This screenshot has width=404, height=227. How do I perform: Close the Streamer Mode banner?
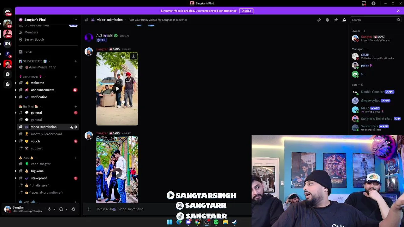(398, 11)
